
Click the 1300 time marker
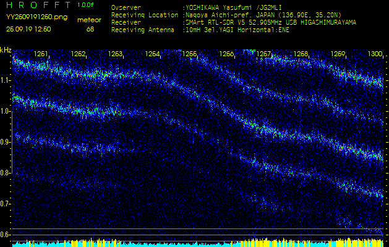pos(375,54)
